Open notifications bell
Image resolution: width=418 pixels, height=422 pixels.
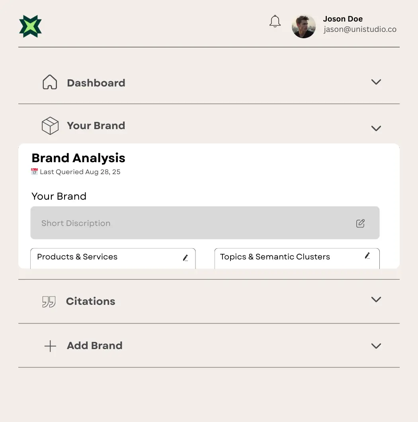click(x=275, y=22)
